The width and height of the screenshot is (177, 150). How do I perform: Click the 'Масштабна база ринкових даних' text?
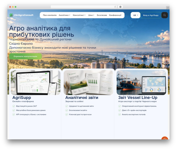click(31, 110)
